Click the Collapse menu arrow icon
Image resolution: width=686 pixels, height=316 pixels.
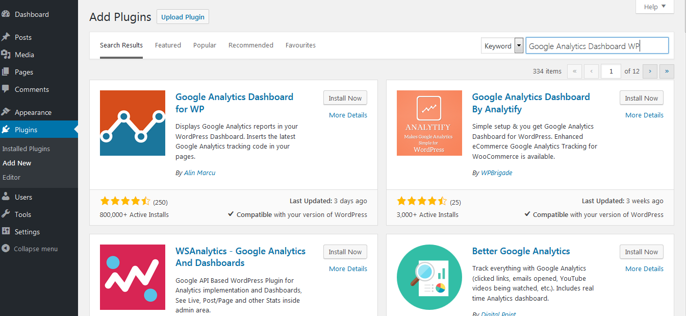[6, 249]
